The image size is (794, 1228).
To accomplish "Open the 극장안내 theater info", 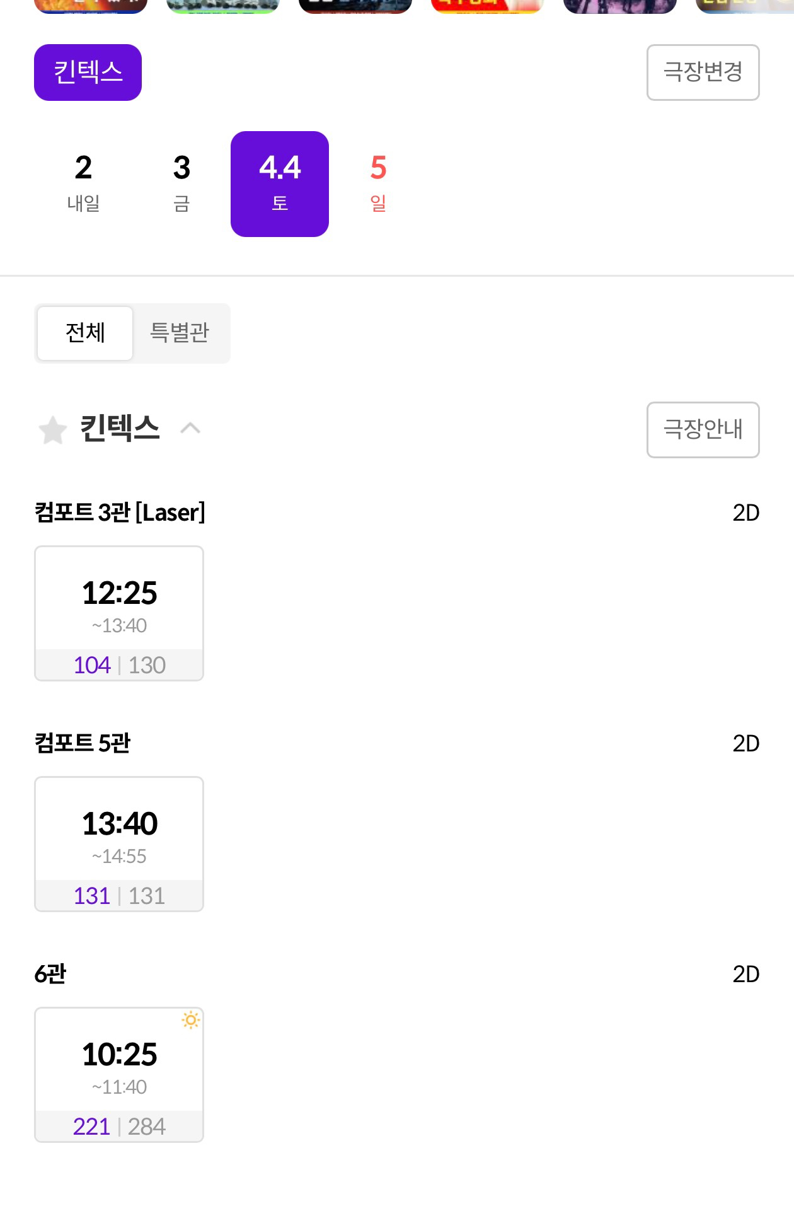I will click(703, 430).
